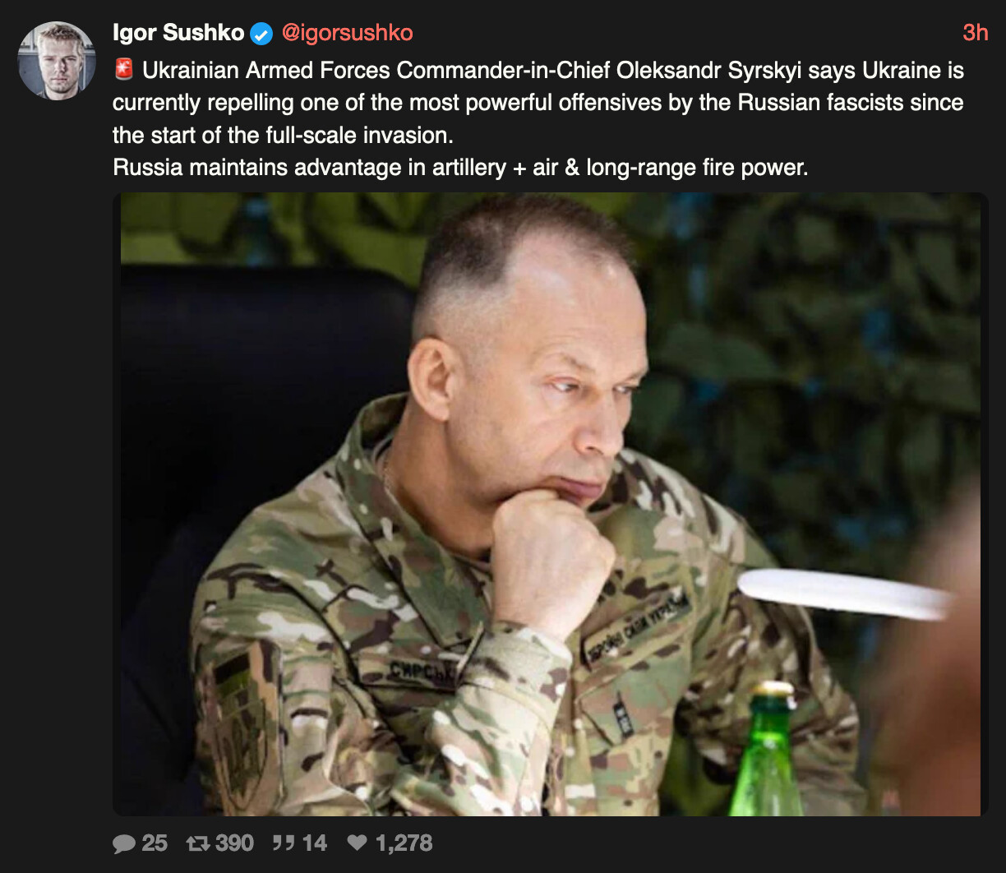Open the Igor Sushko display name
1006x873 pixels.
178,33
